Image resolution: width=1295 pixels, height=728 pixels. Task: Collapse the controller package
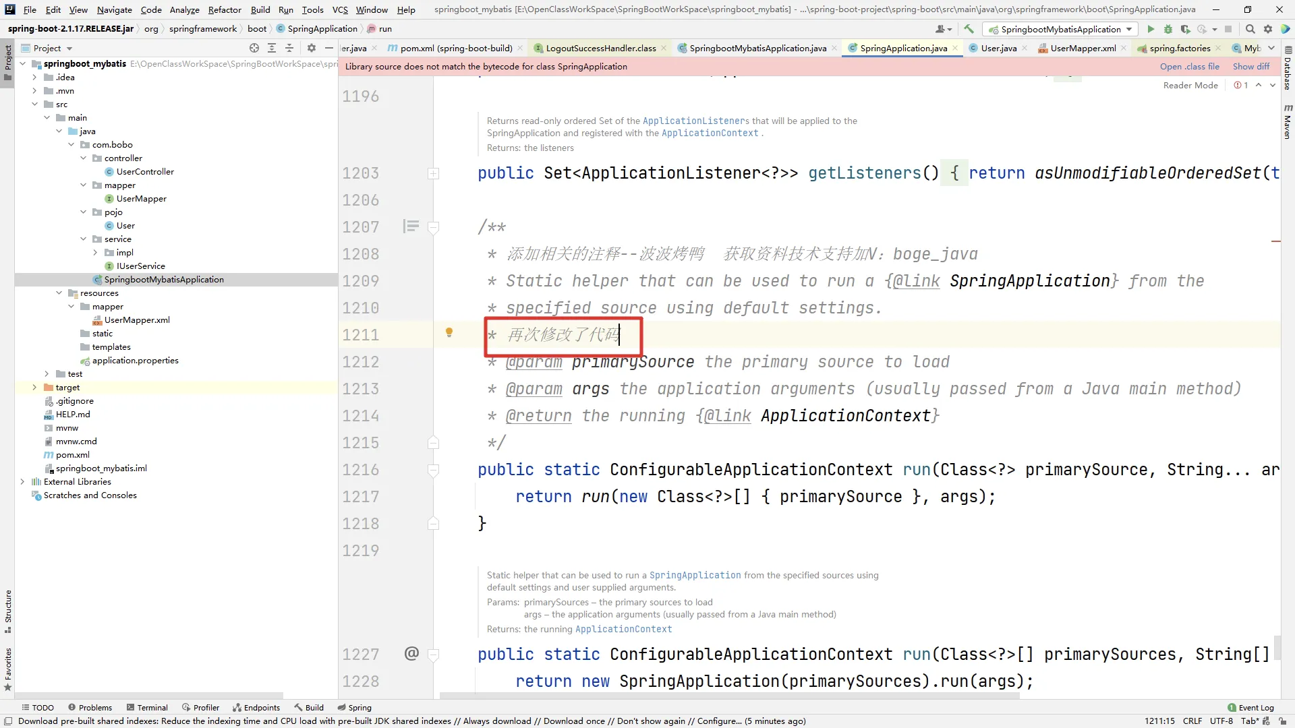pyautogui.click(x=84, y=158)
